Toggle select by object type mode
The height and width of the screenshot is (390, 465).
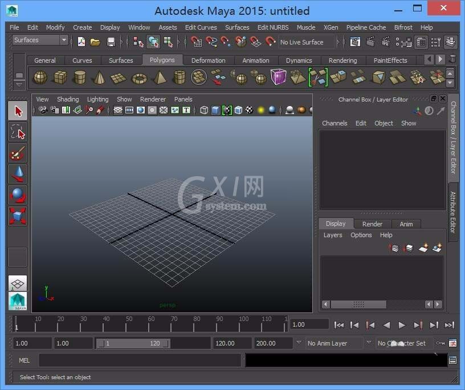tap(153, 42)
